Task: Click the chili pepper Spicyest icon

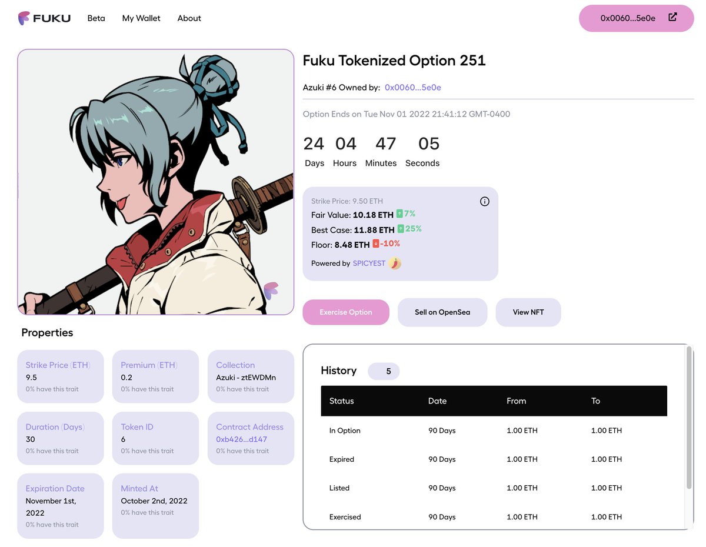Action: [395, 263]
